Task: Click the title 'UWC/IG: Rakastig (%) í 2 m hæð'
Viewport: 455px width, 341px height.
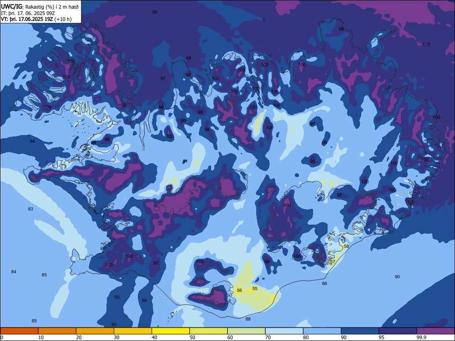Action: click(x=40, y=7)
